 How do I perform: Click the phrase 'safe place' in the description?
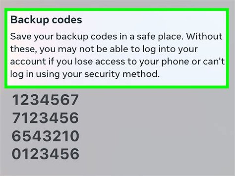160,37
